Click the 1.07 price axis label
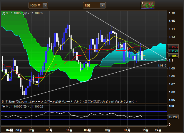This screenshot has width=184, height=133. point(172,84)
